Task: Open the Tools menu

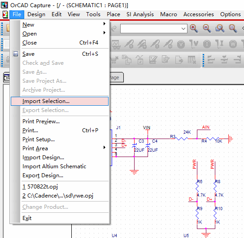Action: pos(93,14)
